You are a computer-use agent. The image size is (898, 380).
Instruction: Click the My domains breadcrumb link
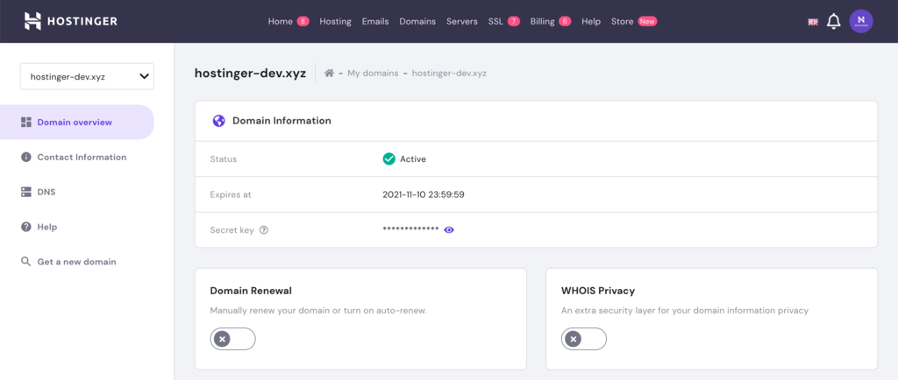[373, 74]
